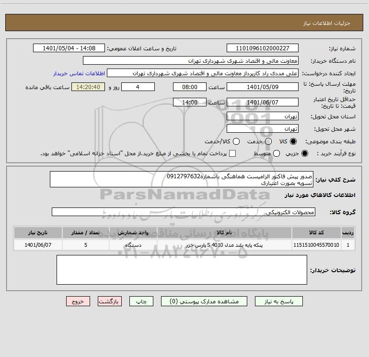Click the گروه کالا field
This screenshot has width=369, height=357.
(184, 212)
